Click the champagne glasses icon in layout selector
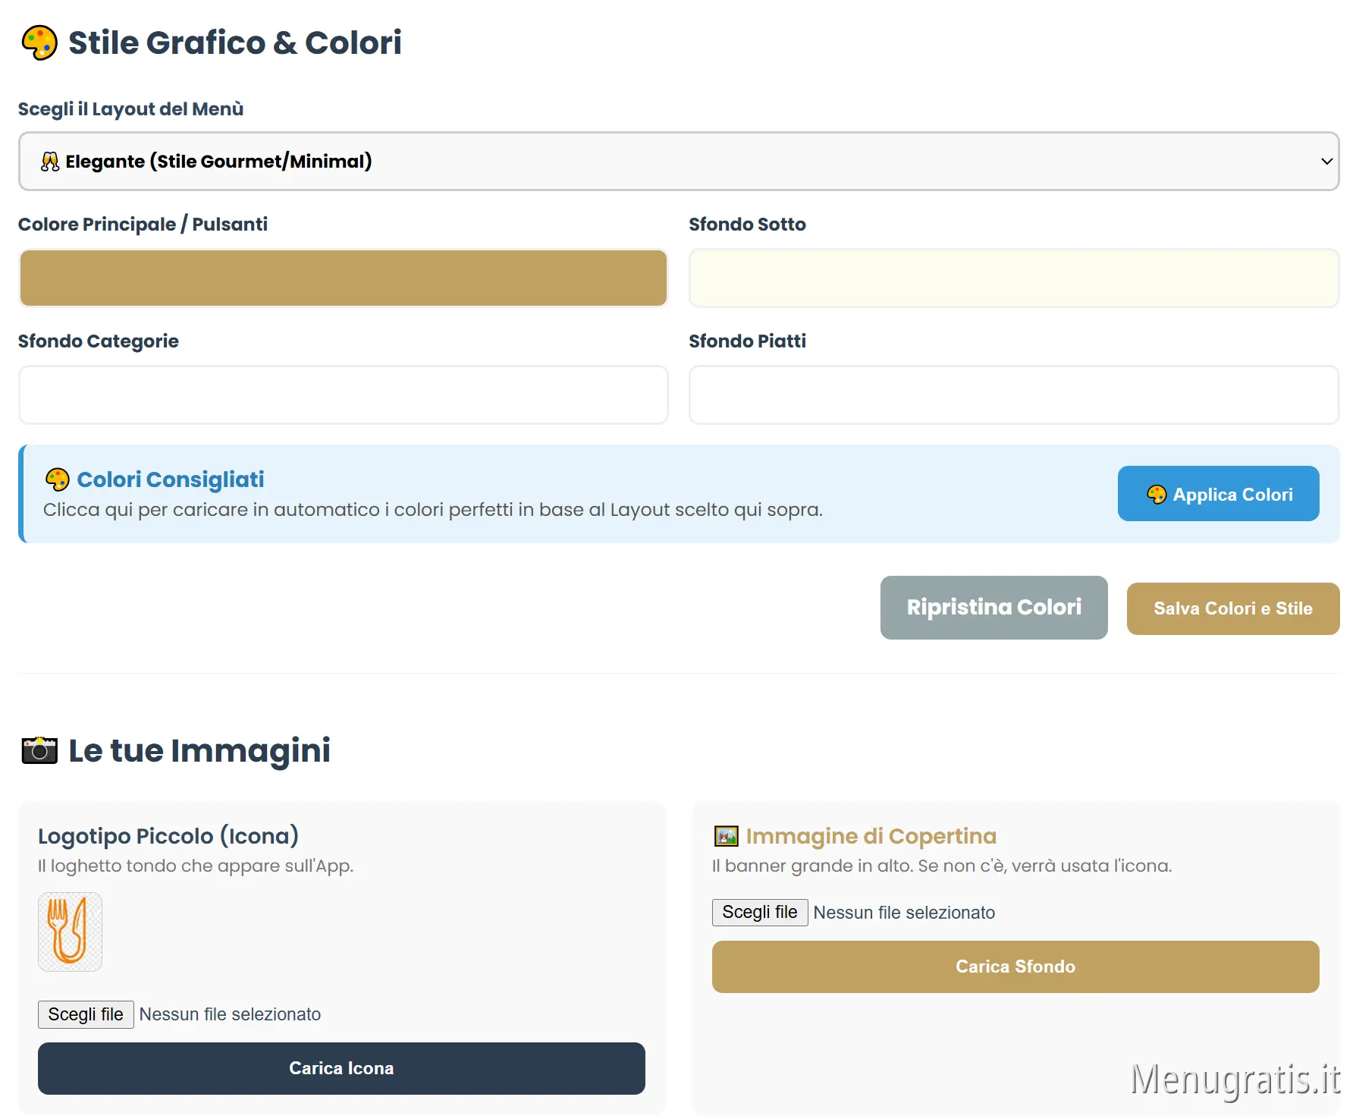1356x1119 pixels. (50, 162)
